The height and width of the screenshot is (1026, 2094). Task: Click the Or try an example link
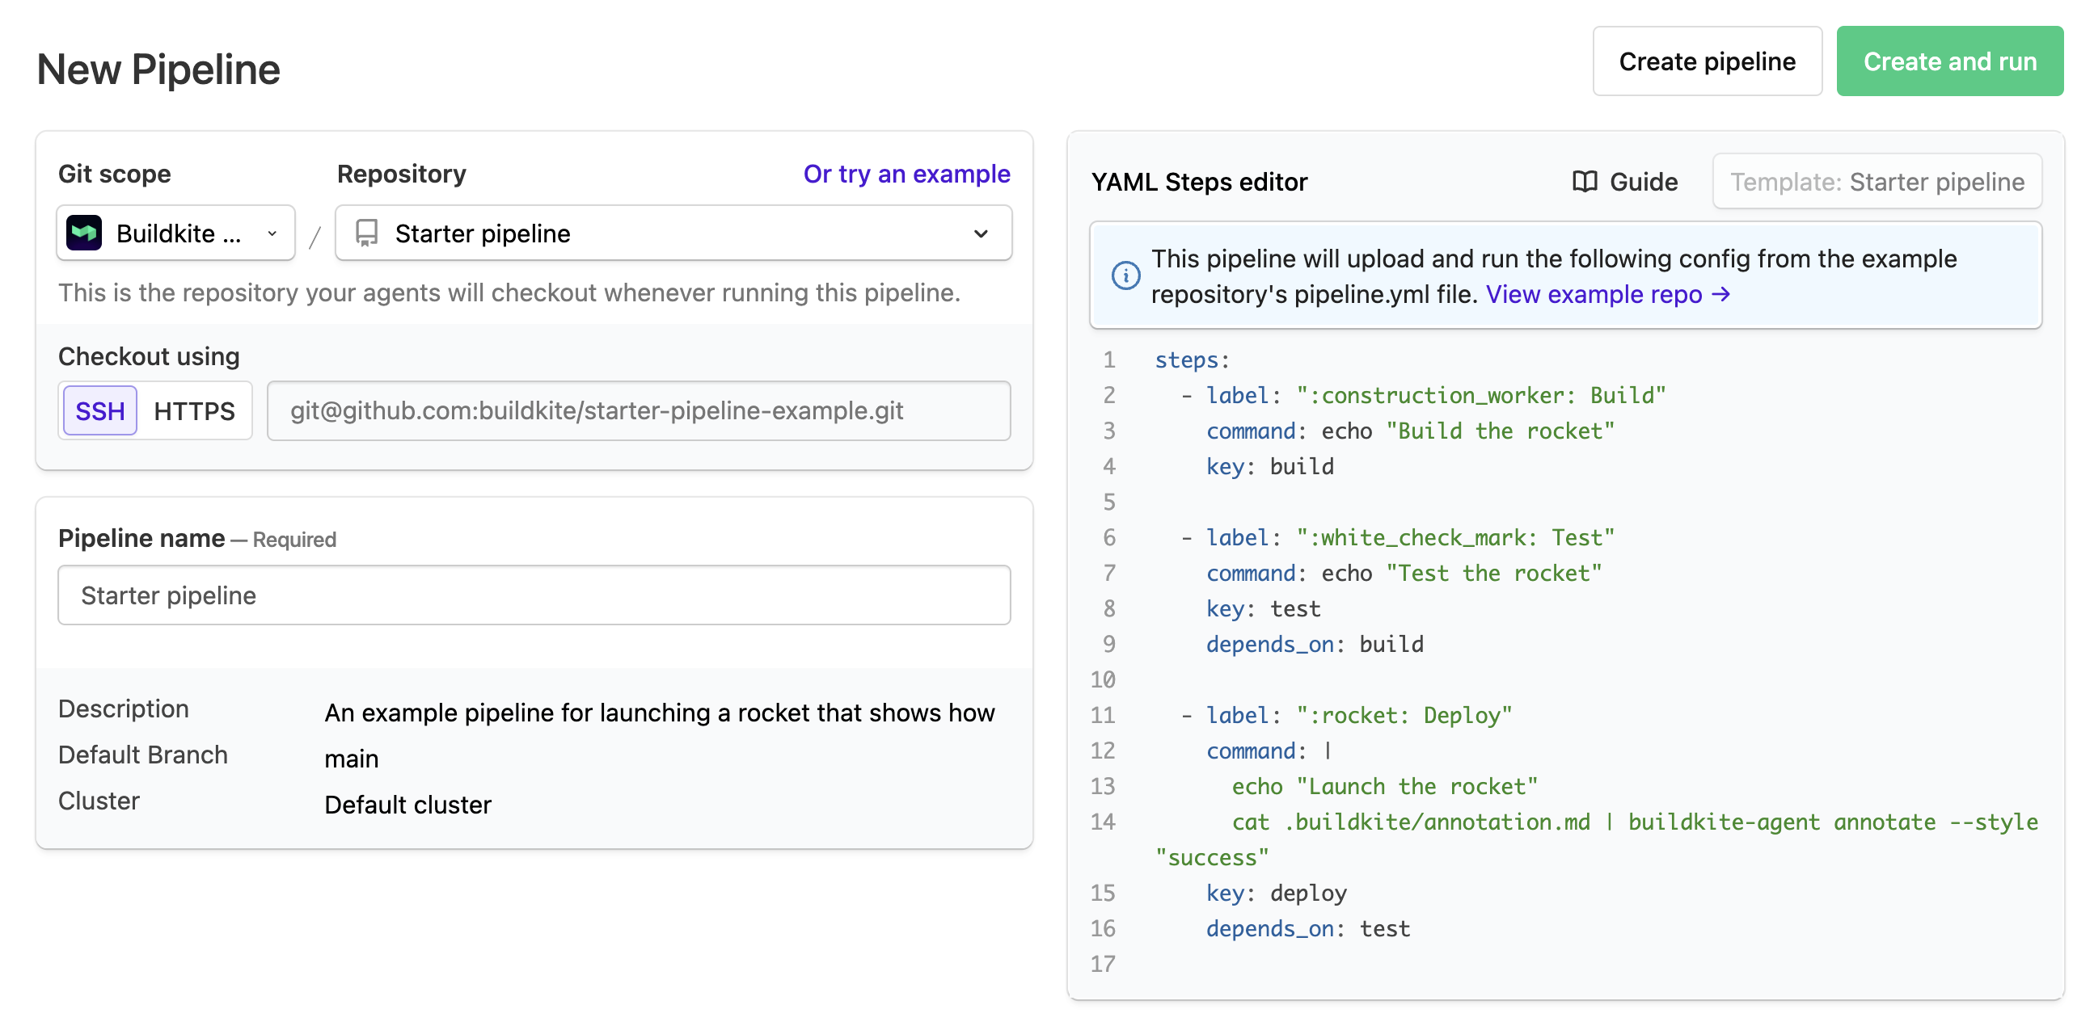point(906,173)
